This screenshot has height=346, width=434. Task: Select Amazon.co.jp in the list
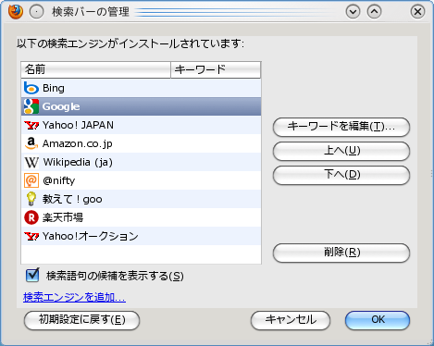[x=141, y=143]
